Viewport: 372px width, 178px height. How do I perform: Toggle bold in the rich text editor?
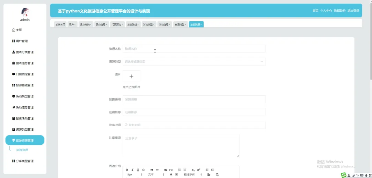pyautogui.click(x=127, y=170)
